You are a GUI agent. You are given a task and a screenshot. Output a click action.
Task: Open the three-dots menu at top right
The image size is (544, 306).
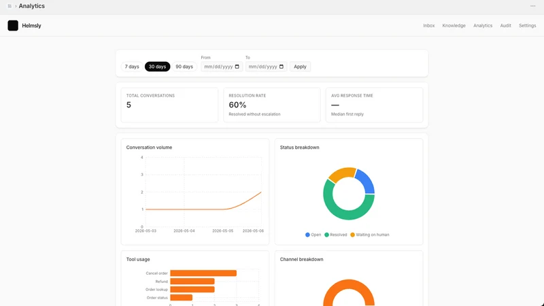532,6
